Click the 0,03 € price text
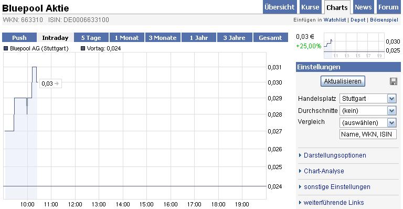Screen dimensions: 403x209 pyautogui.click(x=305, y=37)
